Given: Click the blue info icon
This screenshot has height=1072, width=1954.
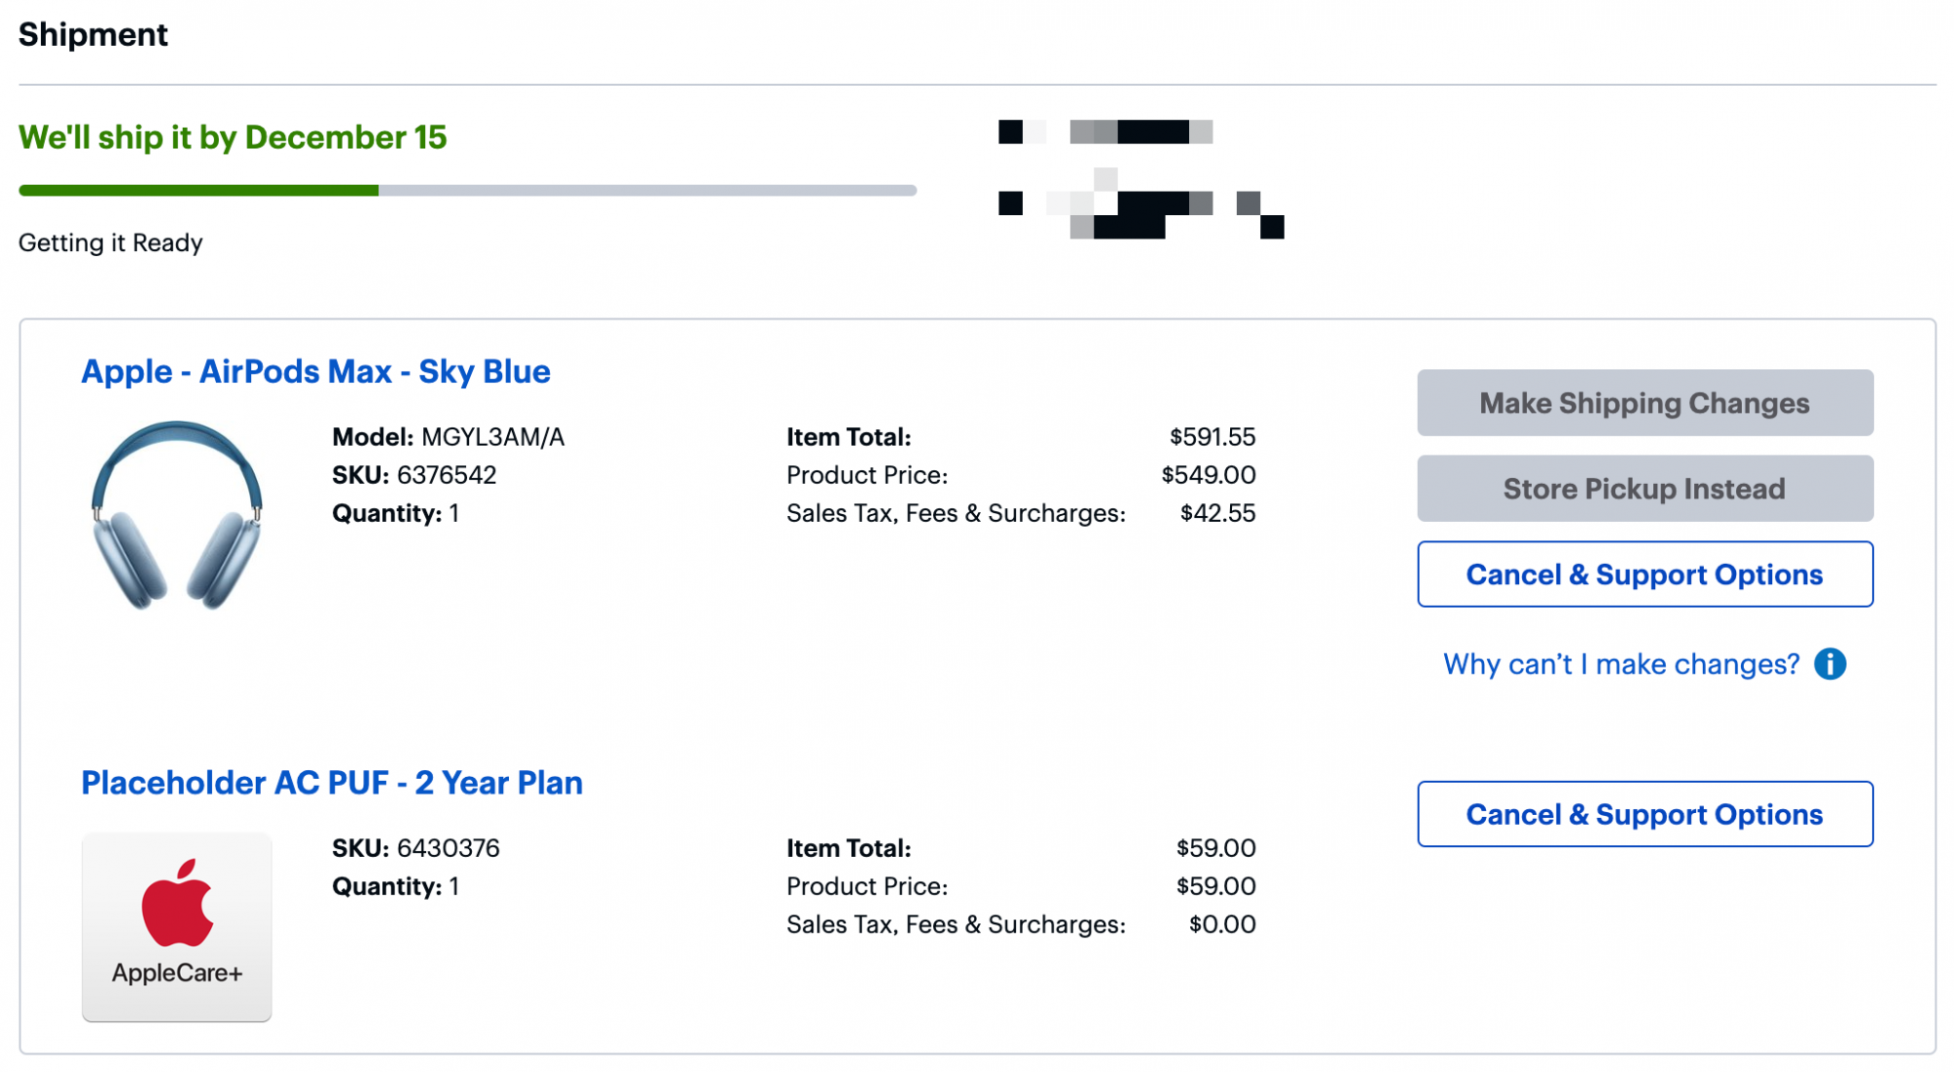Looking at the screenshot, I should tap(1830, 665).
